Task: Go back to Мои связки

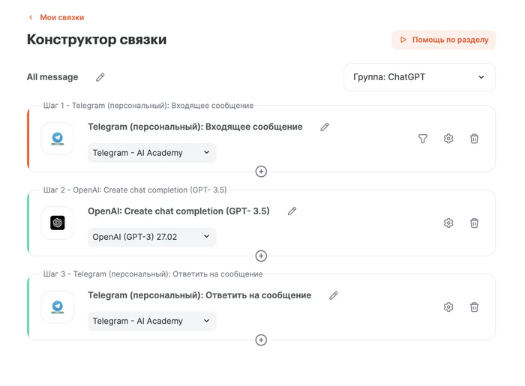Action: tap(62, 17)
